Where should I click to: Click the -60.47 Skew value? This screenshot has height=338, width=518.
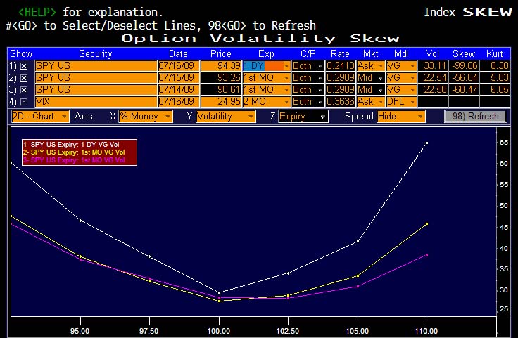464,89
